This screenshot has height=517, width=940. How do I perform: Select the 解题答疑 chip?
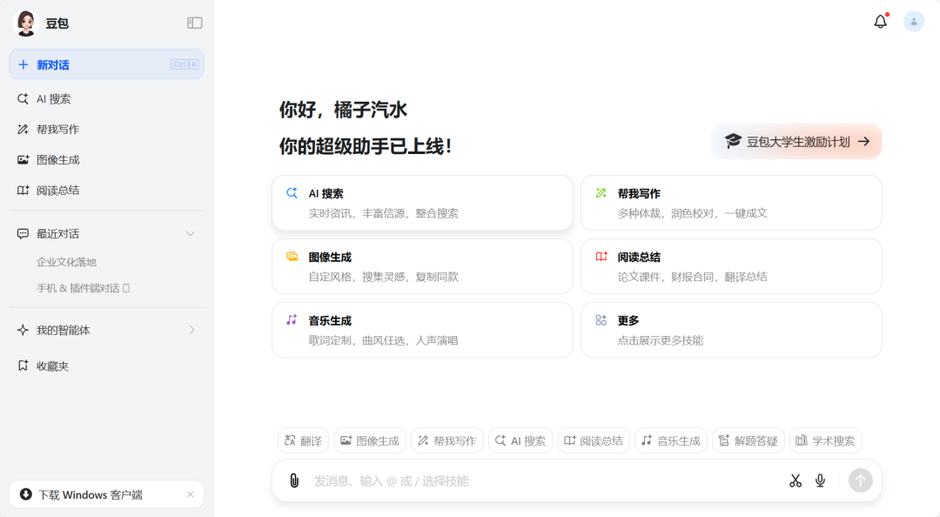(749, 440)
